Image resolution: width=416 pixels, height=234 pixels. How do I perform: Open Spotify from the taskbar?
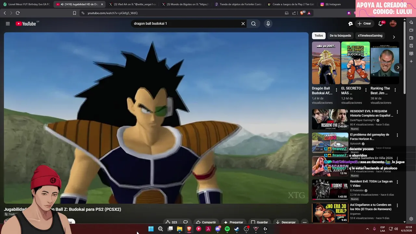point(227,229)
